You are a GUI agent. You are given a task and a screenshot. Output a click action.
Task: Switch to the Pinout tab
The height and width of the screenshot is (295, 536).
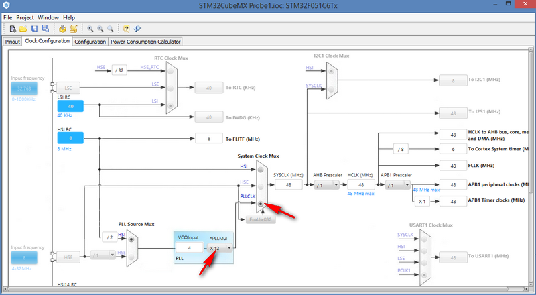tap(12, 42)
